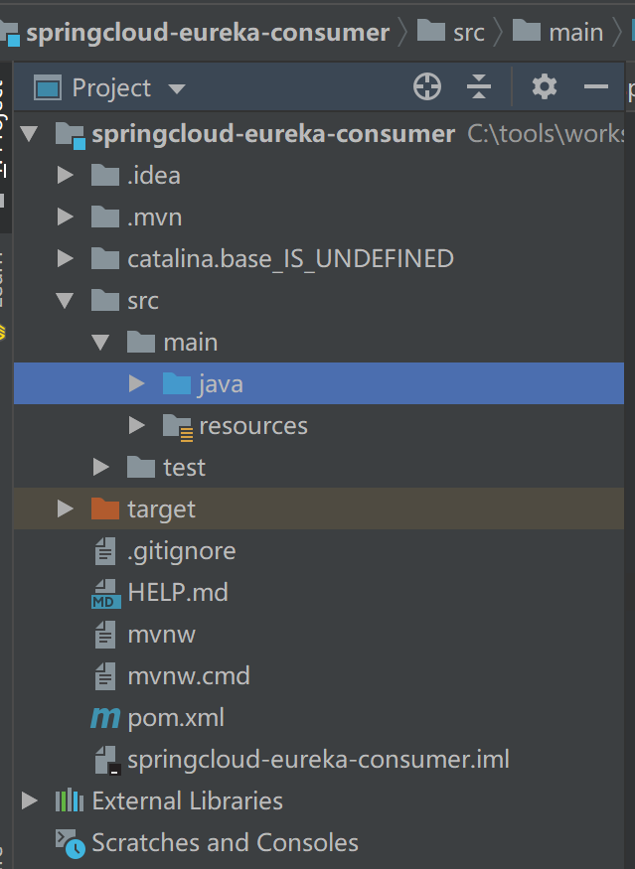The image size is (635, 869).
Task: Expand the catalina.base_IS_UNDEFINED folder arrow
Action: pos(66,259)
